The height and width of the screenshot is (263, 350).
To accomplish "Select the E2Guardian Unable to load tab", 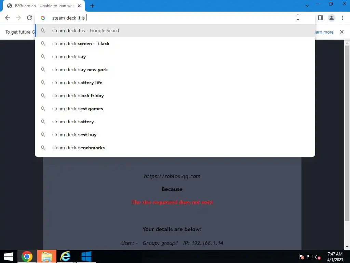I will click(x=44, y=6).
